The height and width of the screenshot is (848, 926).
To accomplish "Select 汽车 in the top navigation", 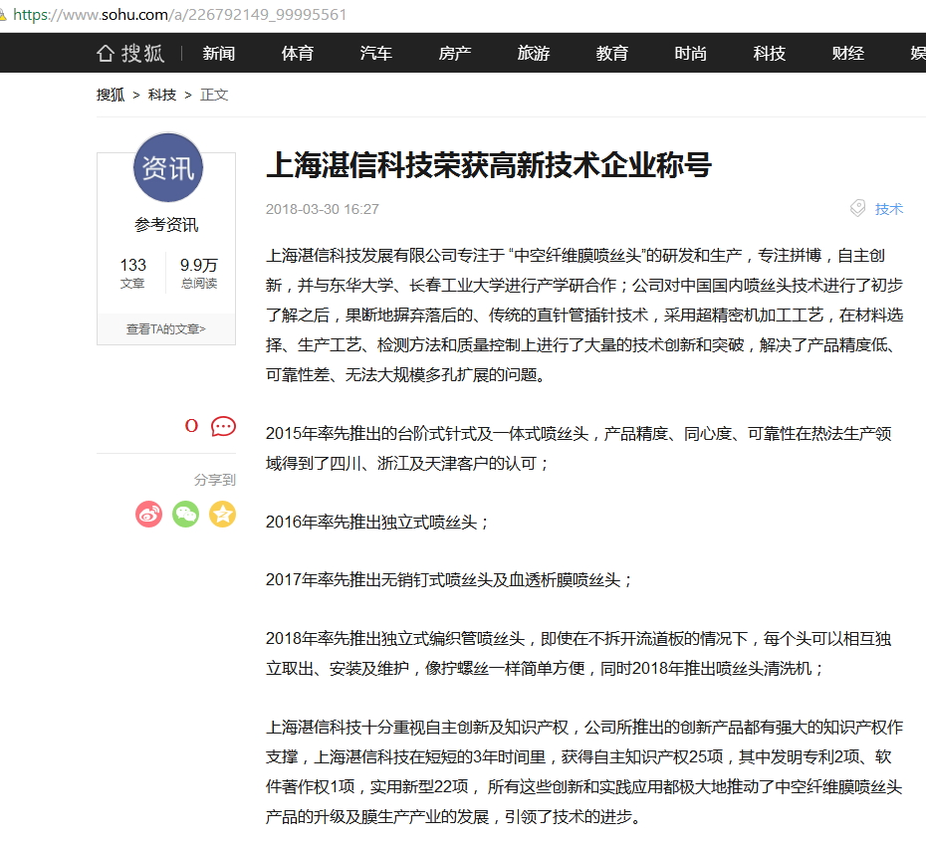I will tap(375, 54).
